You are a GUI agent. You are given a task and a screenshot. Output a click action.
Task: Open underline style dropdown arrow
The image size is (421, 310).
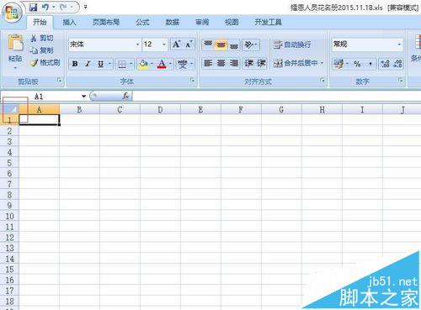[109, 64]
